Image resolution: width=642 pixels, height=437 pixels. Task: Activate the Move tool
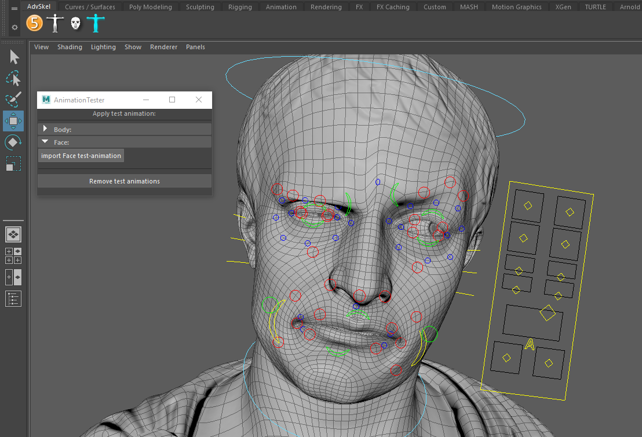click(13, 121)
